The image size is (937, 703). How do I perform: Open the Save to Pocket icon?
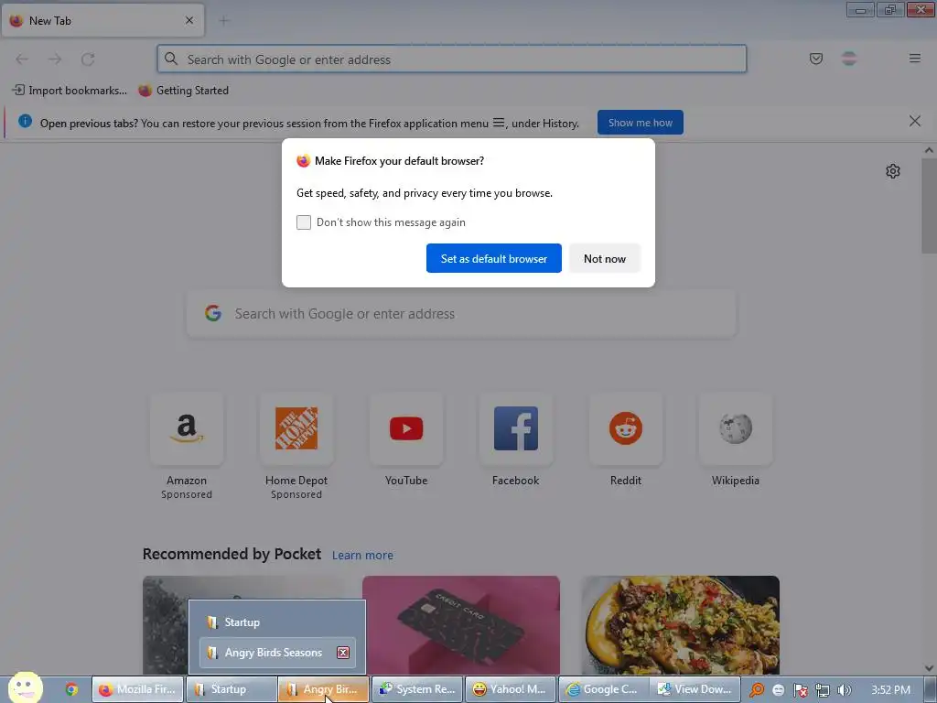[815, 59]
